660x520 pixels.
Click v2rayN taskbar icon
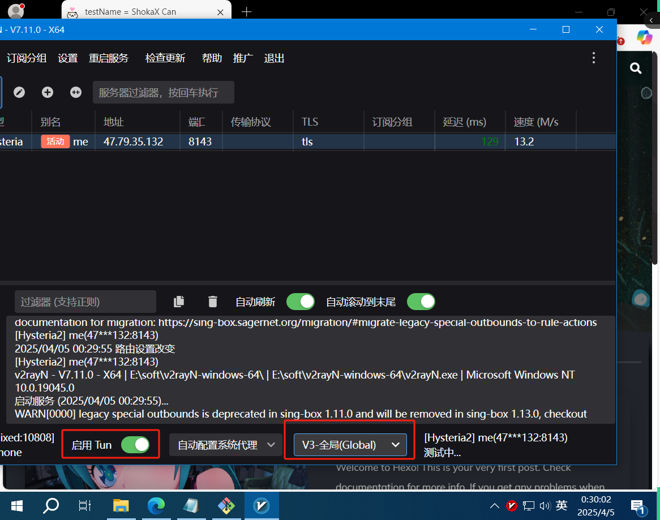click(262, 506)
